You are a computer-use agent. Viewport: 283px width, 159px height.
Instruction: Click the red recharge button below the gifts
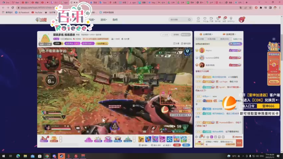177,145
